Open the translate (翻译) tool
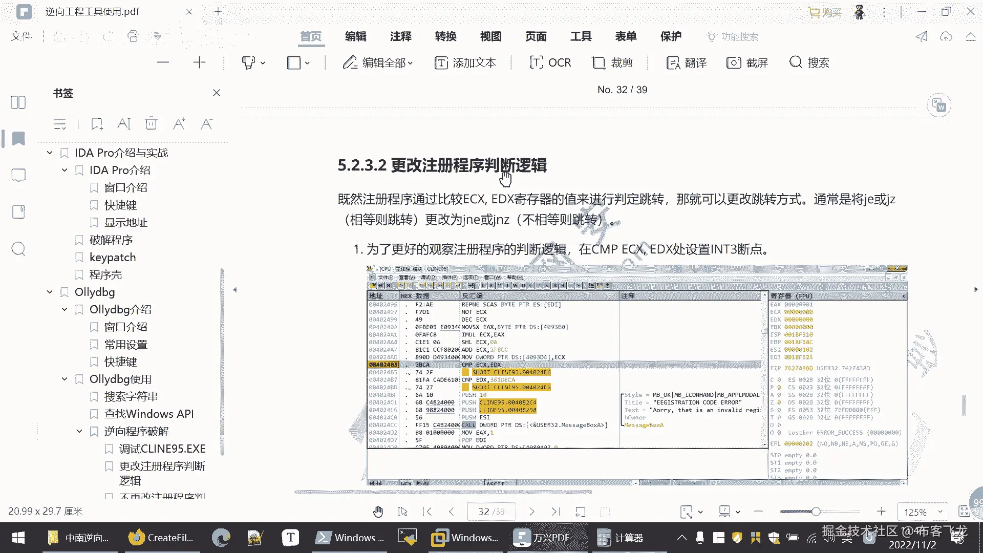 coord(686,62)
